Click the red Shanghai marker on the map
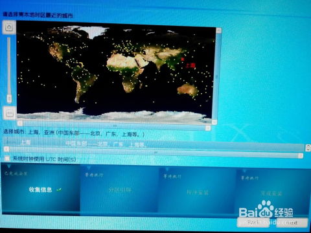This screenshot has height=233, width=311. click(x=183, y=59)
